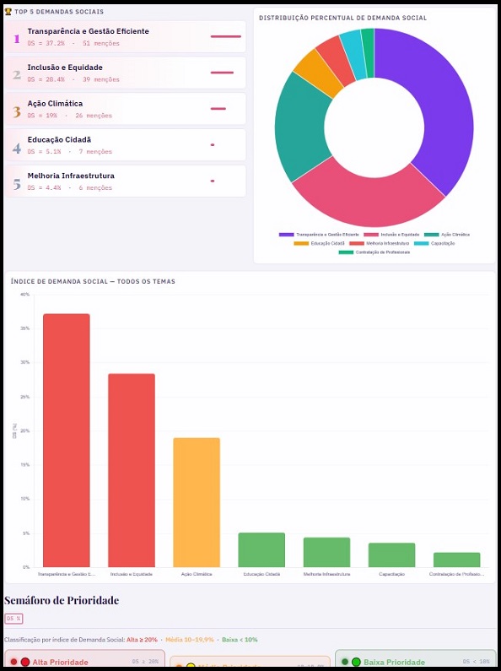501x671 pixels.
Task: Click the 'Alta ≥ 20%' classification text
Action: pyautogui.click(x=142, y=640)
